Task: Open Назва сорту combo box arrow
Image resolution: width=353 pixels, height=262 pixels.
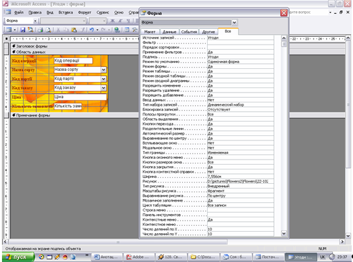Action: pos(103,70)
